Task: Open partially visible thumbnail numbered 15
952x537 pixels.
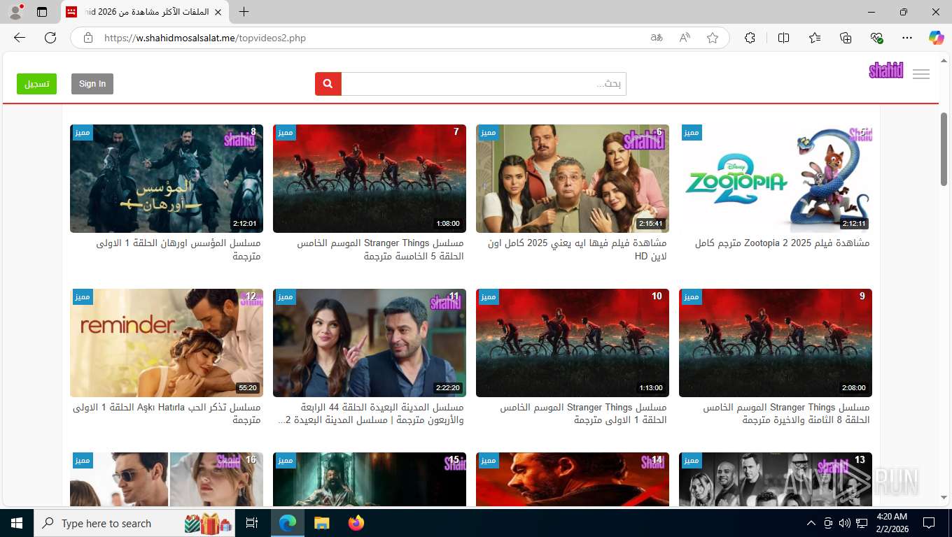Action: click(x=370, y=480)
